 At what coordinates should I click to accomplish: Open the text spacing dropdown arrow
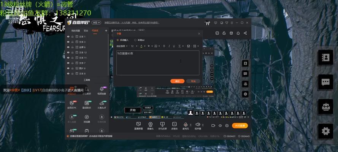(x=183, y=46)
